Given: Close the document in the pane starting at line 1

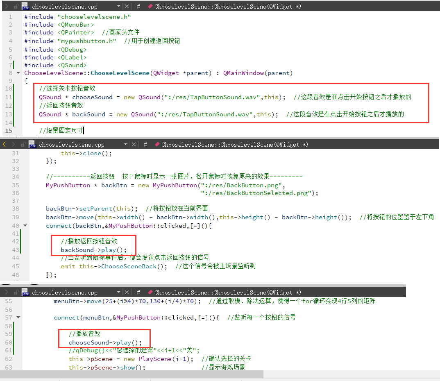Looking at the screenshot, I should (x=127, y=6).
